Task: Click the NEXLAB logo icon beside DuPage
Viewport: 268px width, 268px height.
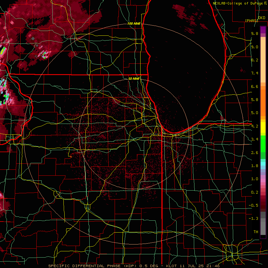Action: pos(265,3)
